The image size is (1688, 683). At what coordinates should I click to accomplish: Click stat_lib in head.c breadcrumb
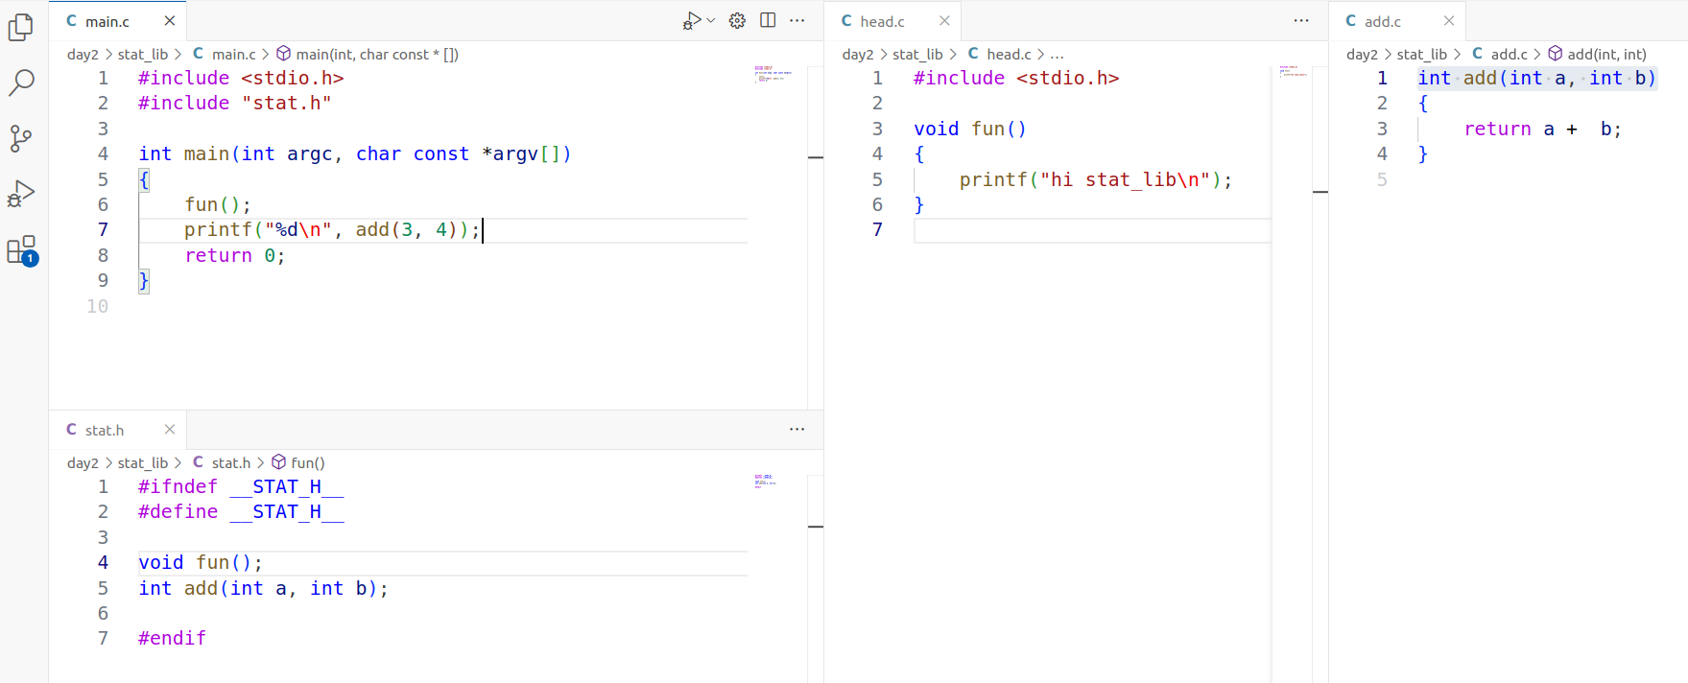[x=917, y=55]
